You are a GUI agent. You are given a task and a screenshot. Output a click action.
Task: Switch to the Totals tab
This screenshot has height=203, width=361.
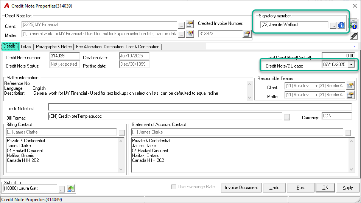(26, 47)
